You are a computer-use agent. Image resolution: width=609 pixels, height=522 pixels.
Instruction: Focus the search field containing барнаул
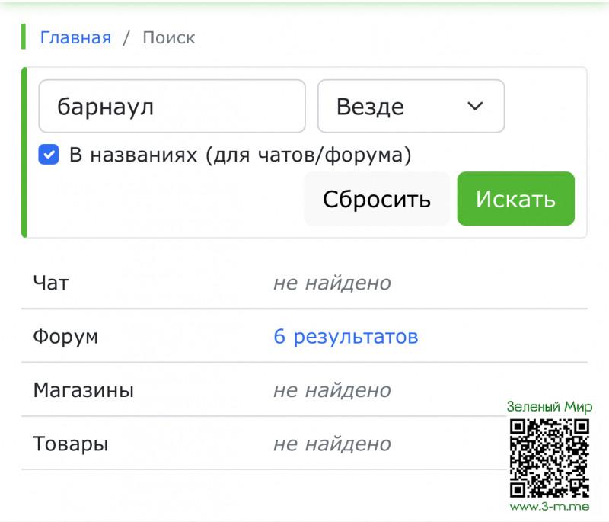click(x=172, y=107)
